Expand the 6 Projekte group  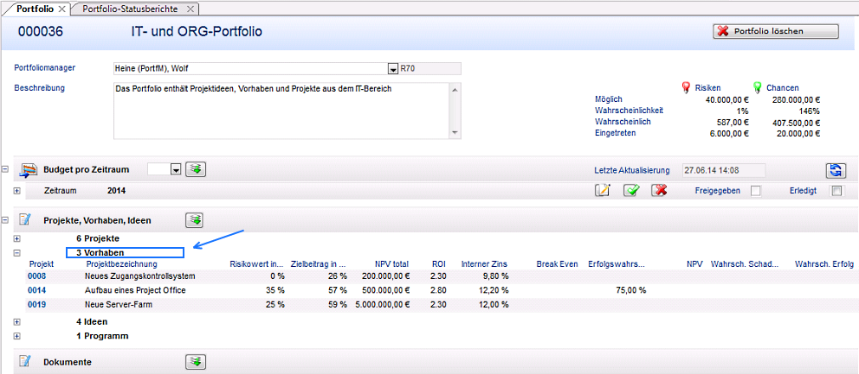coord(17,238)
